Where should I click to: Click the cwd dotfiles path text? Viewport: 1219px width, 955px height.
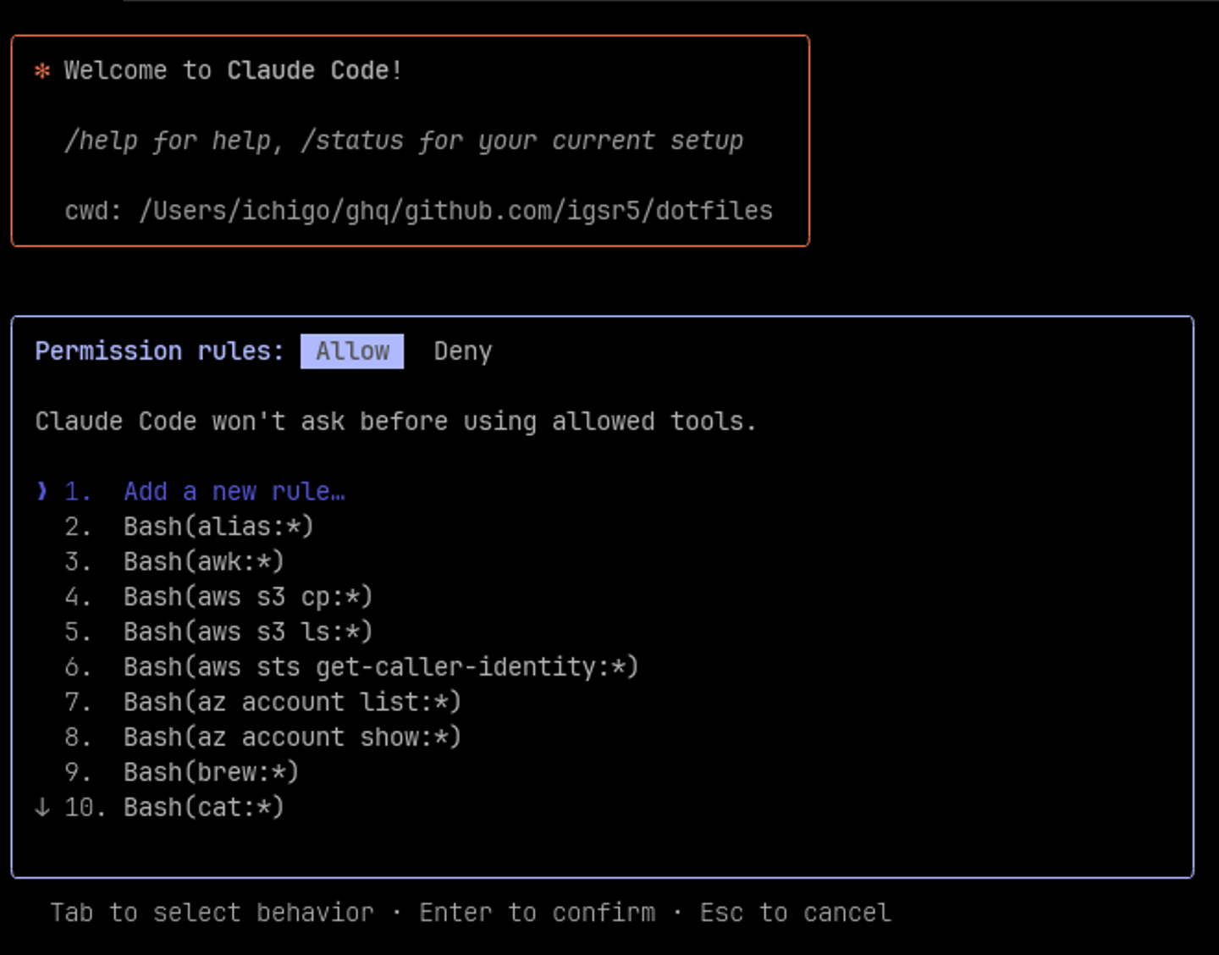(x=455, y=211)
